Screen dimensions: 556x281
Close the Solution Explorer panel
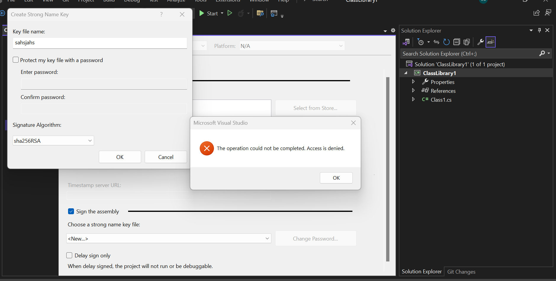pos(547,30)
